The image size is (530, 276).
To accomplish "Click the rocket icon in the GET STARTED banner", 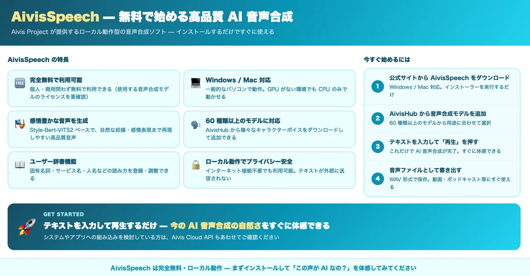I will coord(24,227).
